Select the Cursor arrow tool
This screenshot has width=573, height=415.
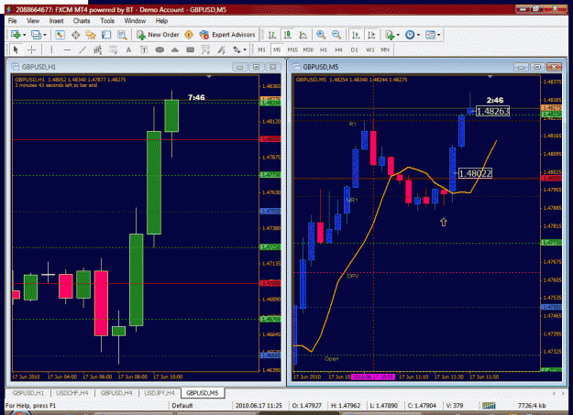[16, 49]
